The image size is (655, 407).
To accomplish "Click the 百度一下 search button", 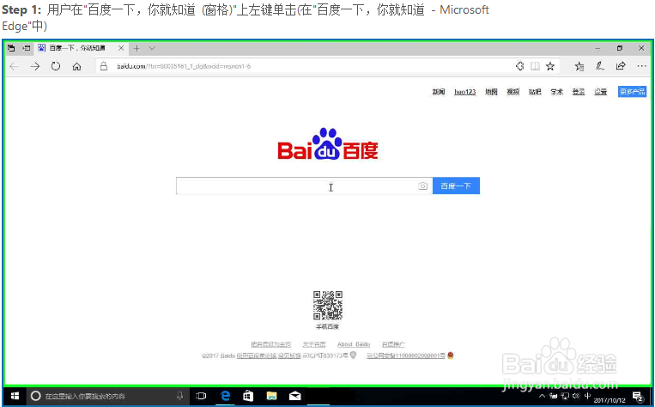I will click(456, 186).
